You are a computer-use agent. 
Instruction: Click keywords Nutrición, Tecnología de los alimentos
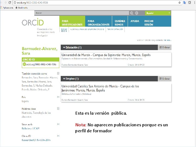coord(36,115)
